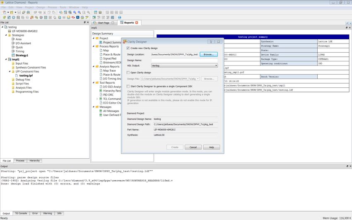The height and width of the screenshot is (220, 352).
Task: Open the Warning output tab
Action: 47,213
